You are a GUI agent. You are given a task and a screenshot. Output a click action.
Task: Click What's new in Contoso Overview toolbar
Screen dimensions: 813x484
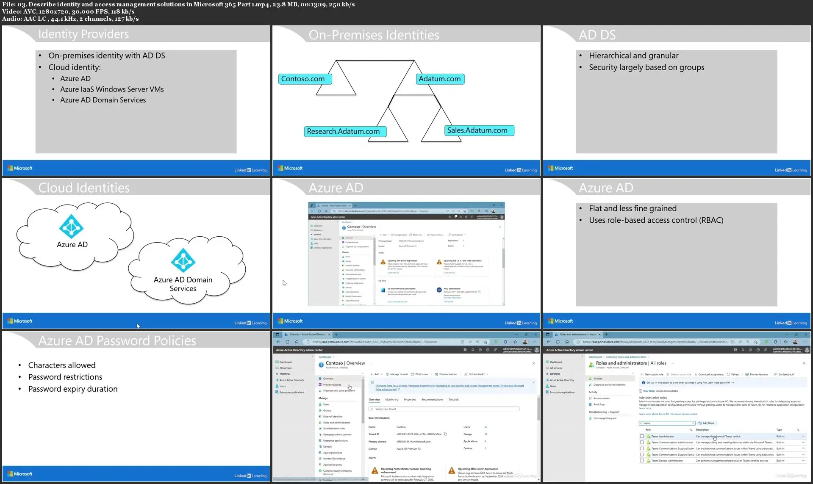pyautogui.click(x=419, y=374)
